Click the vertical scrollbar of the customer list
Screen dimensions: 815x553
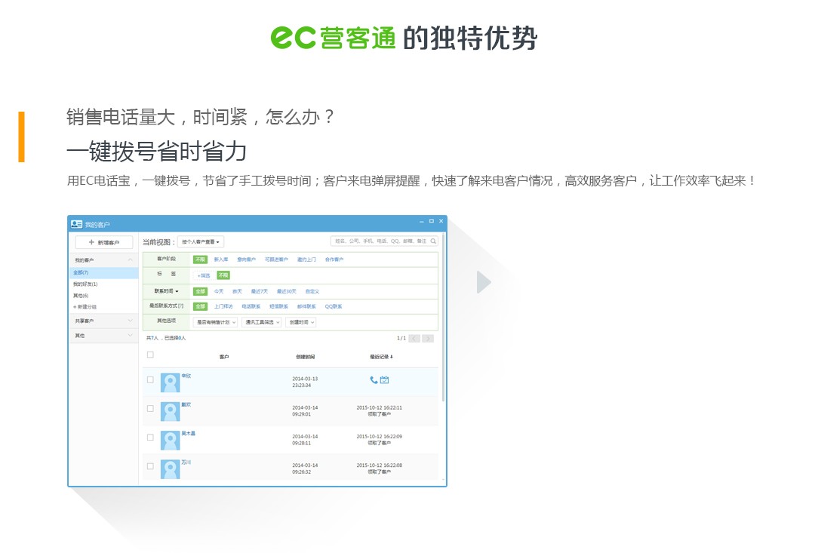tap(444, 317)
